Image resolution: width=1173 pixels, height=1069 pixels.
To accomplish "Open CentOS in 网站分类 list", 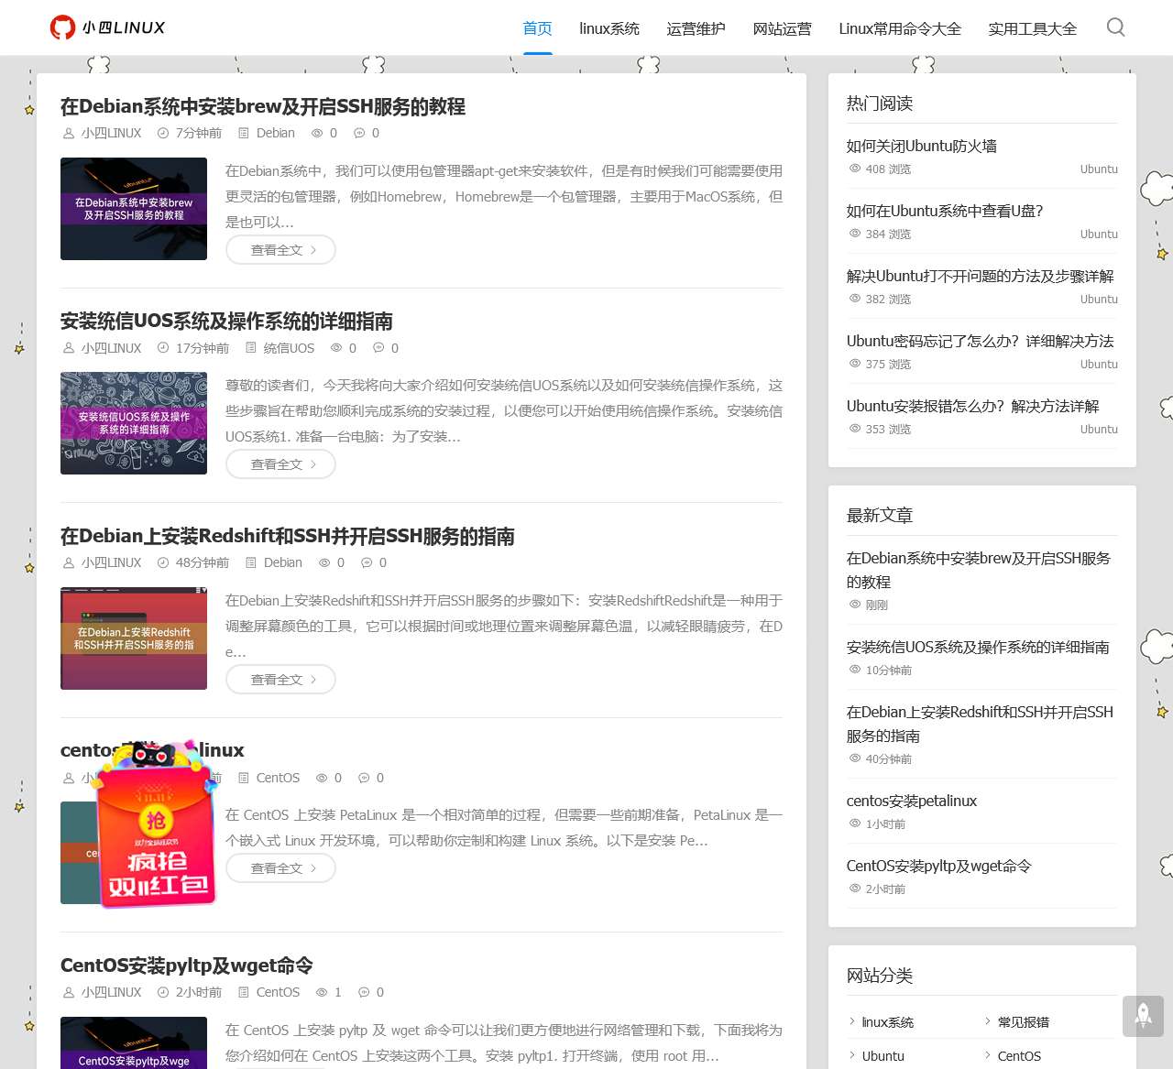I will pos(1019,1056).
